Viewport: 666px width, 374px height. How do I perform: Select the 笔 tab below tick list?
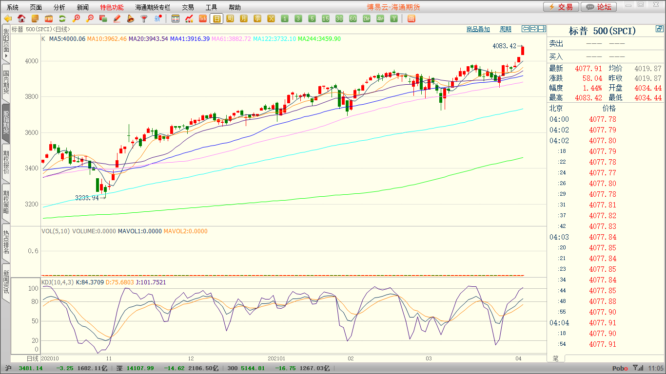click(556, 358)
